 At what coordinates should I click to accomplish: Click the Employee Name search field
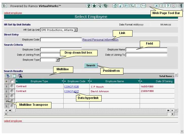(x=146, y=50)
